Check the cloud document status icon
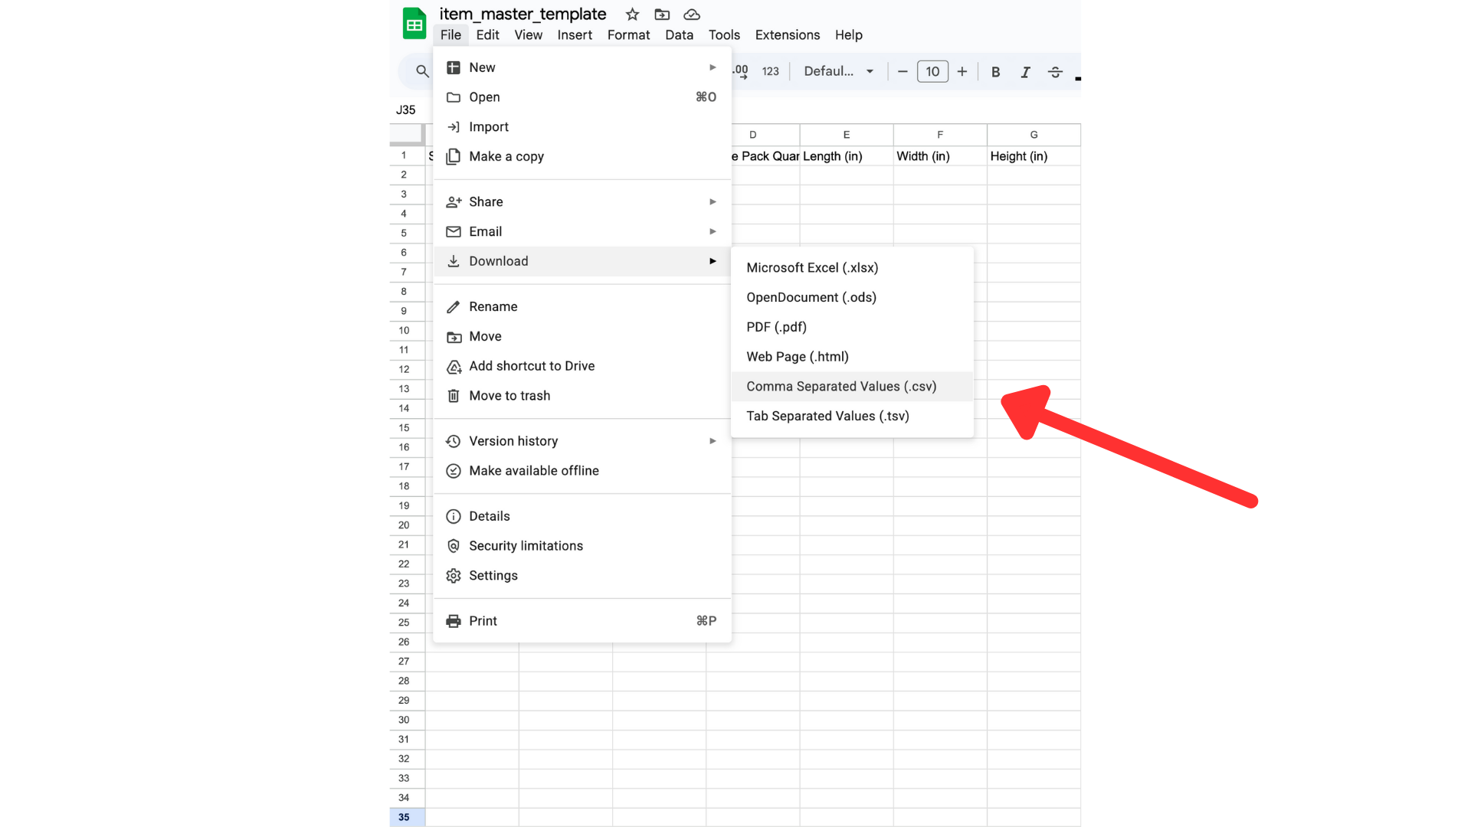 point(692,15)
